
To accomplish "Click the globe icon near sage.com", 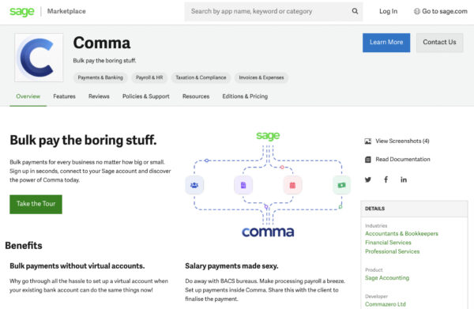I will click(x=417, y=11).
